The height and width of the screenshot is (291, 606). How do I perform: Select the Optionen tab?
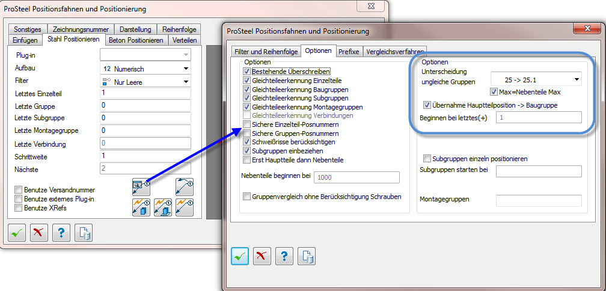pyautogui.click(x=318, y=51)
